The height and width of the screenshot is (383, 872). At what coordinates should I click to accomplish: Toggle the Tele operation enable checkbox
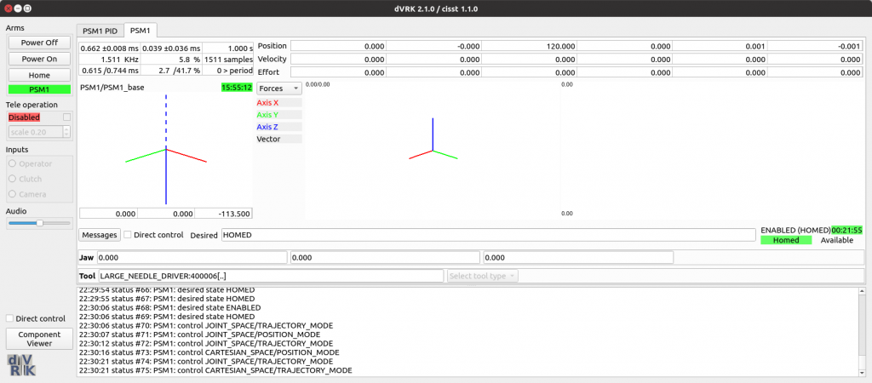[x=66, y=117]
